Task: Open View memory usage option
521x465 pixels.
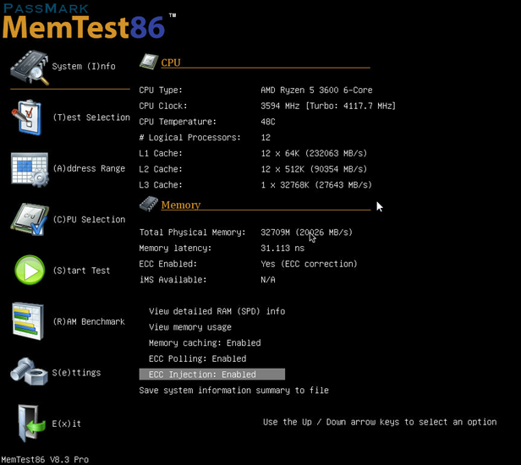Action: point(190,327)
